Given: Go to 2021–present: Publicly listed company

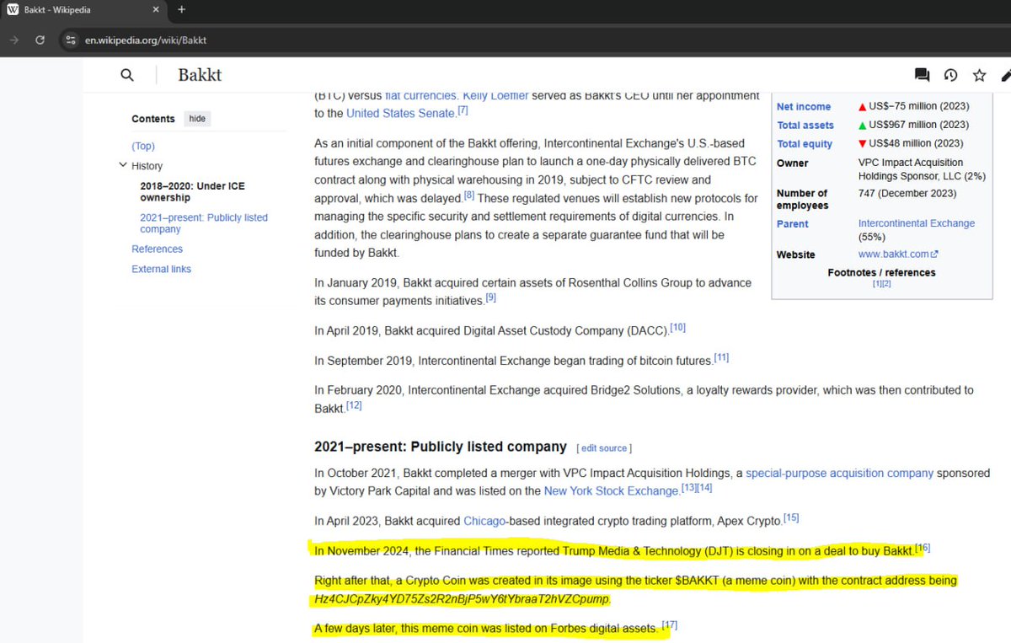Looking at the screenshot, I should pos(204,223).
